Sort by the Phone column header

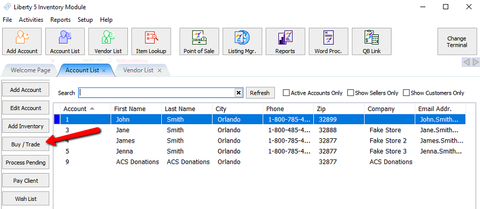tap(288, 109)
